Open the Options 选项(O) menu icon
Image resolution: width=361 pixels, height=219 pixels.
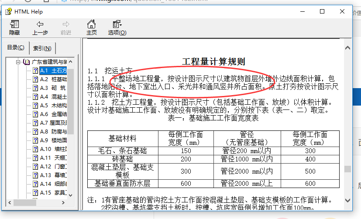point(117,24)
